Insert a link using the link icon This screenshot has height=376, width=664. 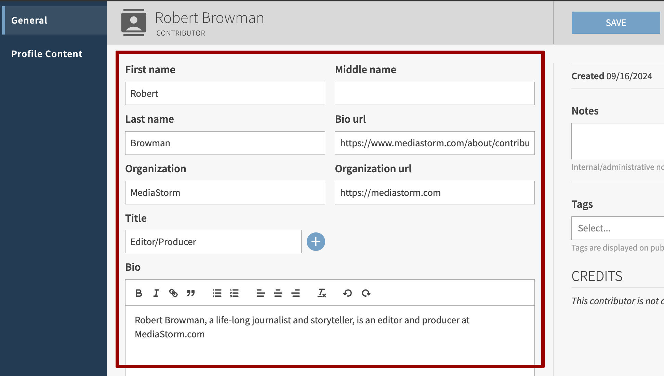[173, 293]
